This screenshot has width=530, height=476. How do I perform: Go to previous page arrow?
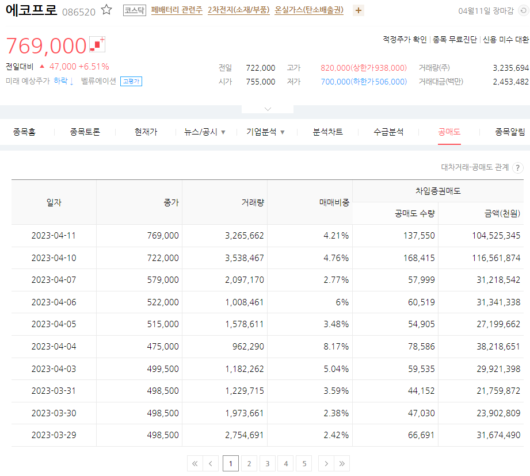[211, 463]
